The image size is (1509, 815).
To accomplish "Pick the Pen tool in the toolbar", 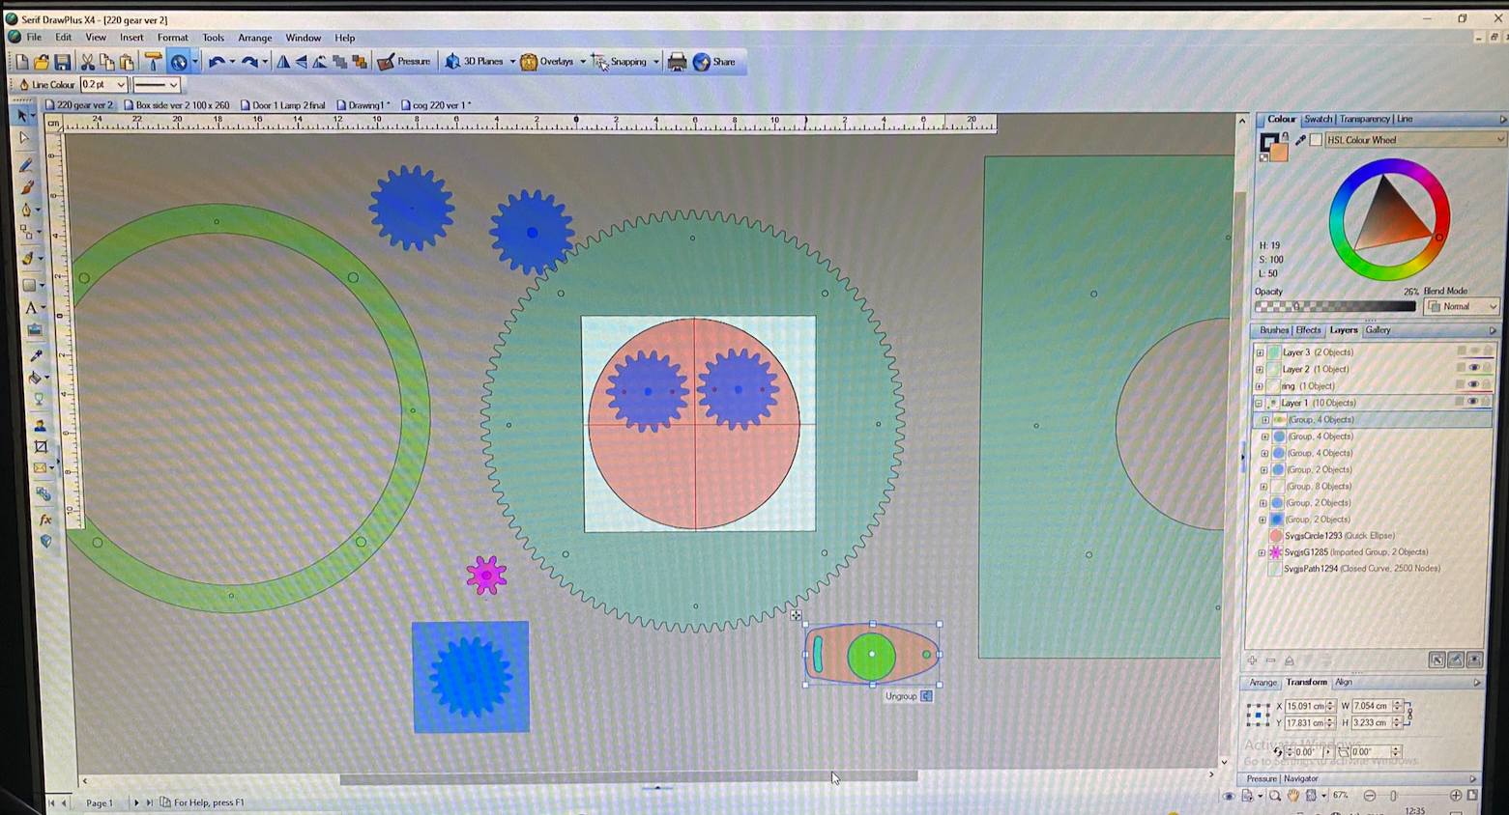I will [x=27, y=209].
